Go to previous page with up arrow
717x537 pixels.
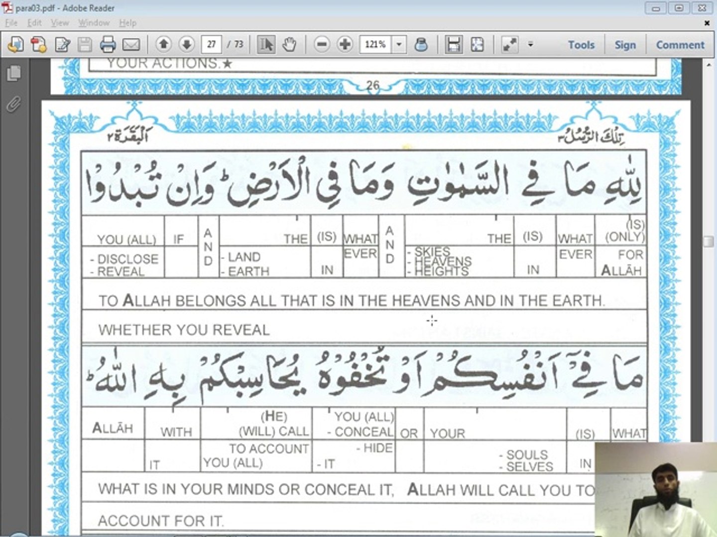click(x=163, y=45)
